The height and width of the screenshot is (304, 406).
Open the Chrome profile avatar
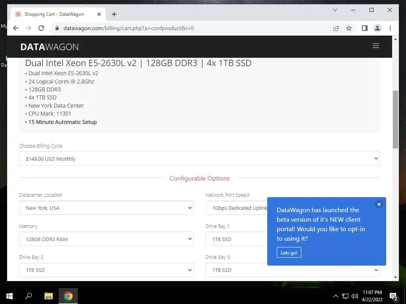coord(377,28)
